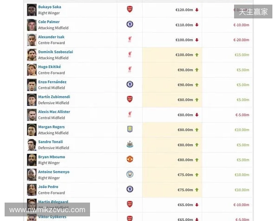Click Enzo Fernández's portrait thumbnail

pyautogui.click(x=31, y=85)
